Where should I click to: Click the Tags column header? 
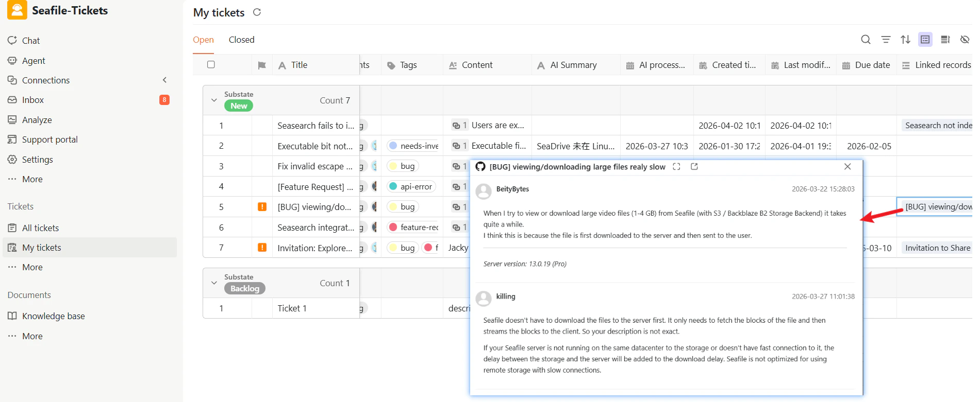pyautogui.click(x=412, y=65)
